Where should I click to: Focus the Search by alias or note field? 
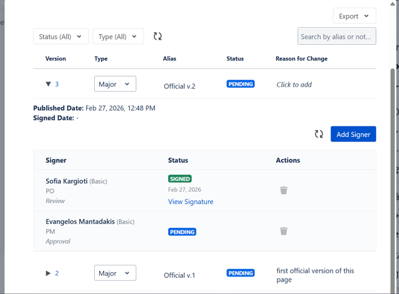tap(337, 36)
